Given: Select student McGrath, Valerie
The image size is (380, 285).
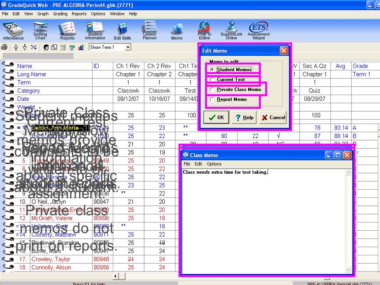Looking at the screenshot, I should click(51, 218).
